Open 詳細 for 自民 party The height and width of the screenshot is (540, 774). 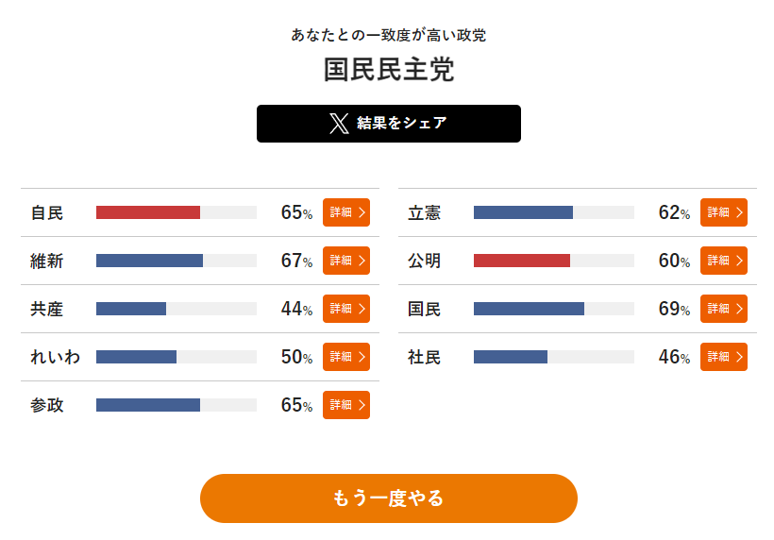click(x=346, y=212)
